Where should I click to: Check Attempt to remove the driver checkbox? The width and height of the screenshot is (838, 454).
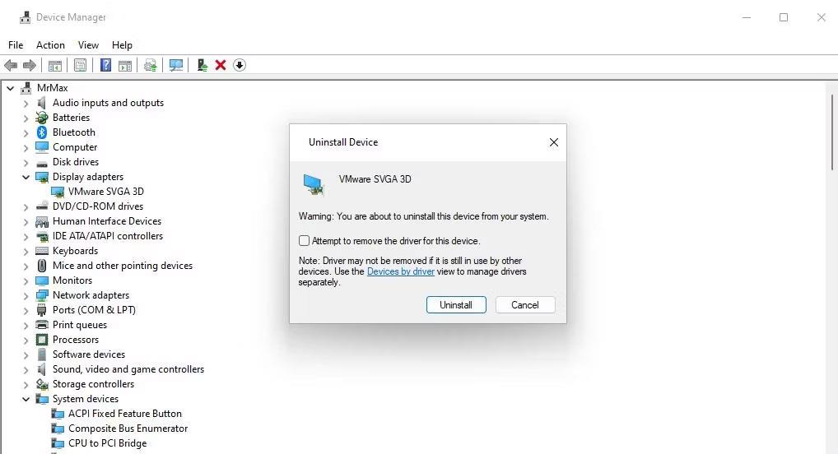304,241
